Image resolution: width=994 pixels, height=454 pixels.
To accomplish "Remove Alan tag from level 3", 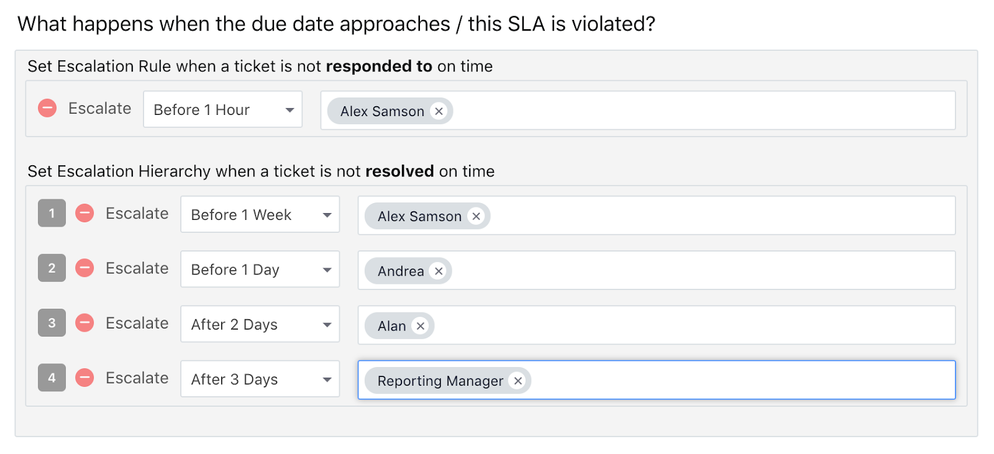I will click(421, 326).
